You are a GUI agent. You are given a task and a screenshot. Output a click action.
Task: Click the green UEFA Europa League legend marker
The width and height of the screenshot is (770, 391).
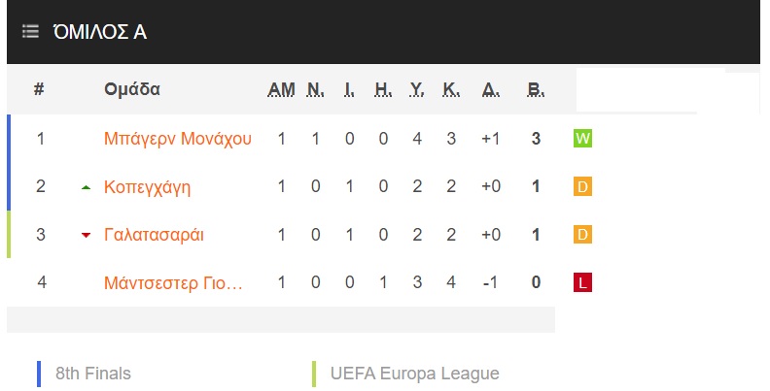coord(314,374)
